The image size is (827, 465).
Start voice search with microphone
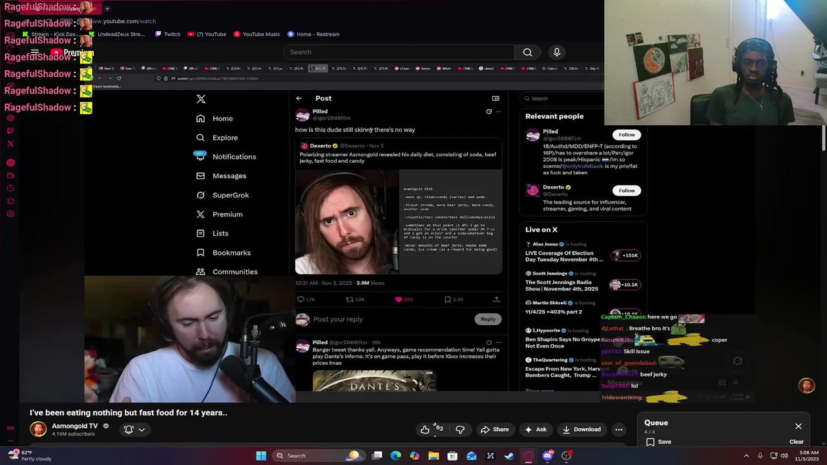[x=556, y=52]
